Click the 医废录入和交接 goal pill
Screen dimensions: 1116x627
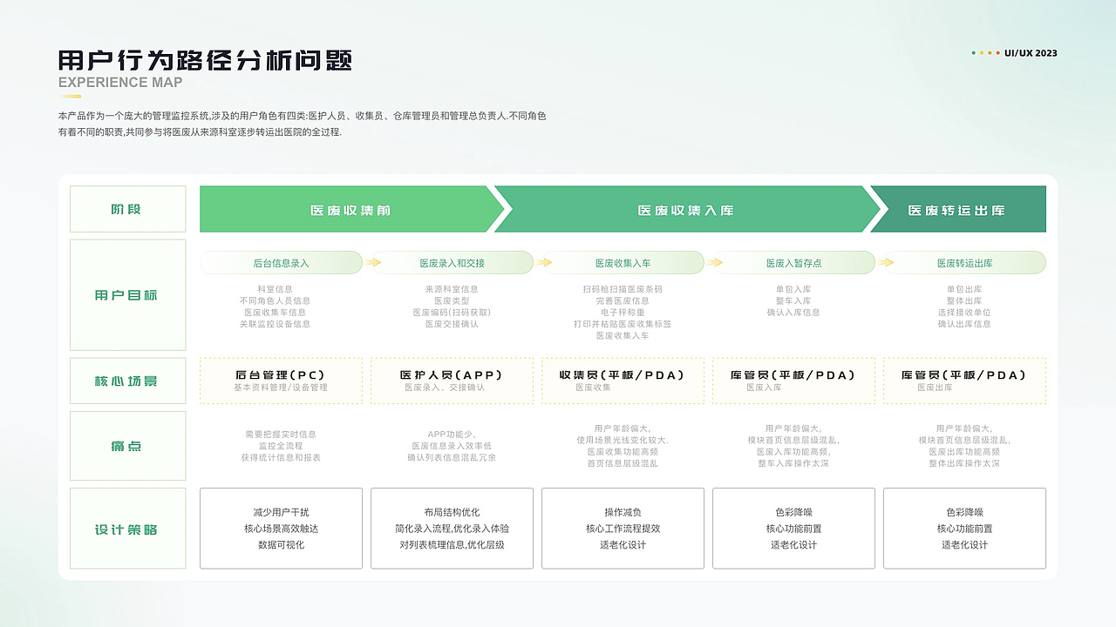coord(452,262)
